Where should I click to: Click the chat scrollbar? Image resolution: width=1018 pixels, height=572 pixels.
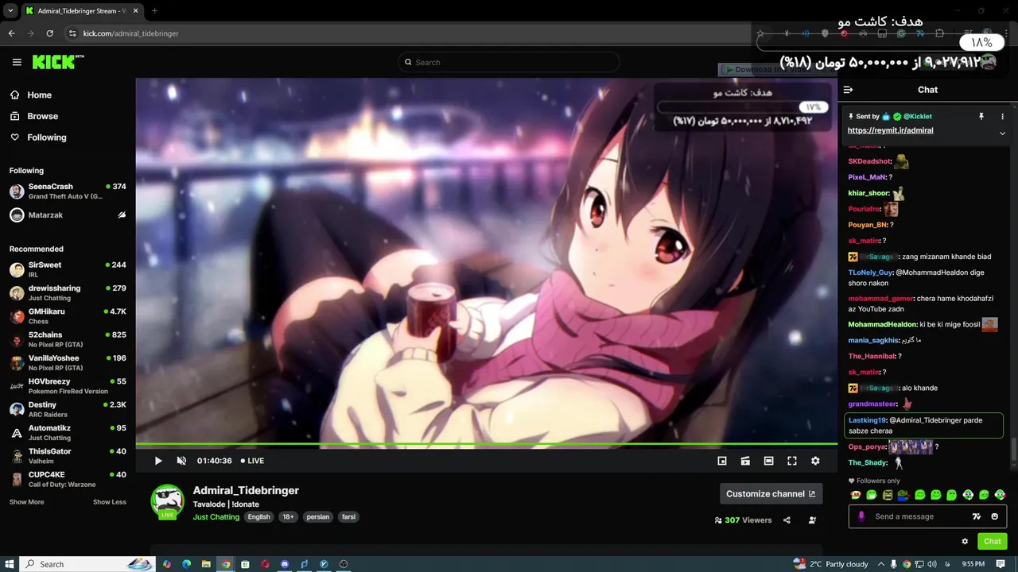(x=1013, y=448)
